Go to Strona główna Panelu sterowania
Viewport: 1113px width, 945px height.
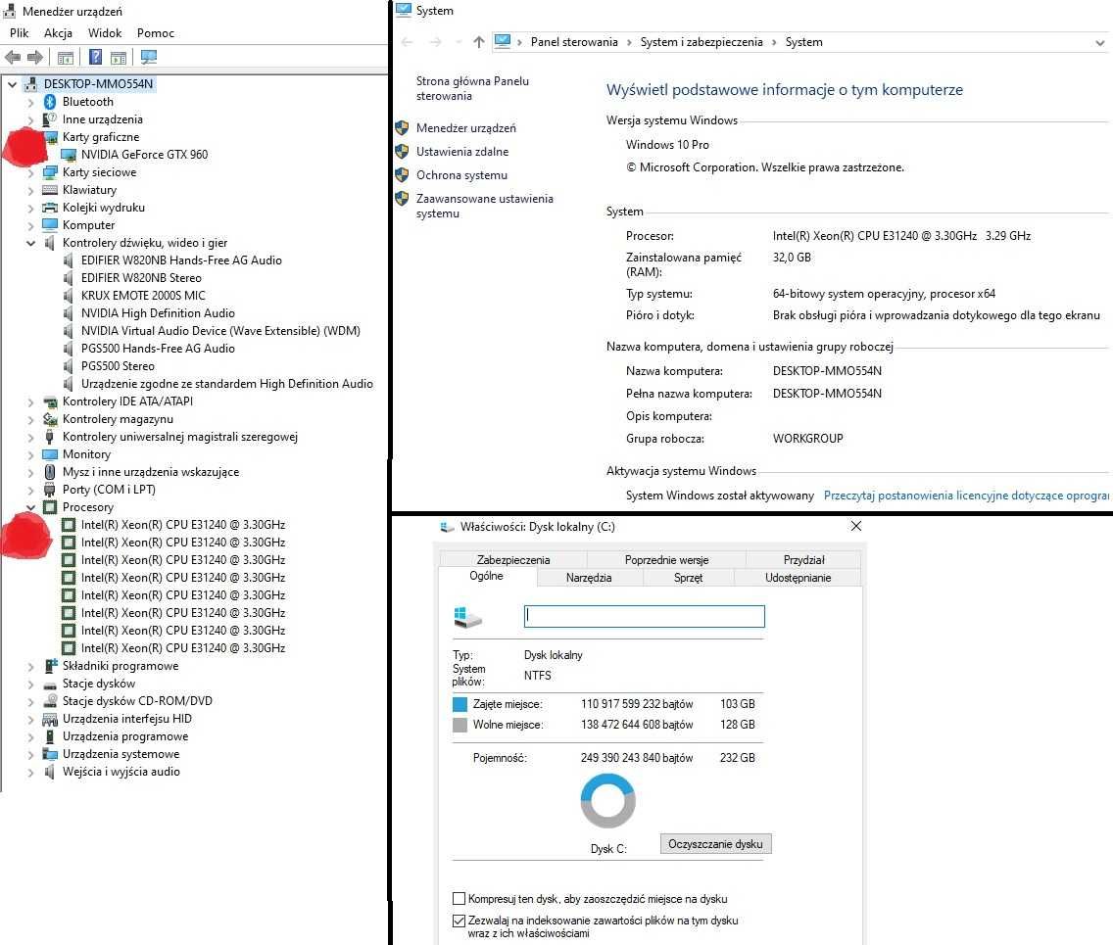[472, 89]
